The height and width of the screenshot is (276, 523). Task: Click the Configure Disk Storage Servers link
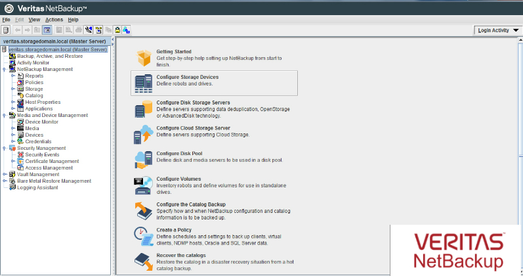[193, 103]
